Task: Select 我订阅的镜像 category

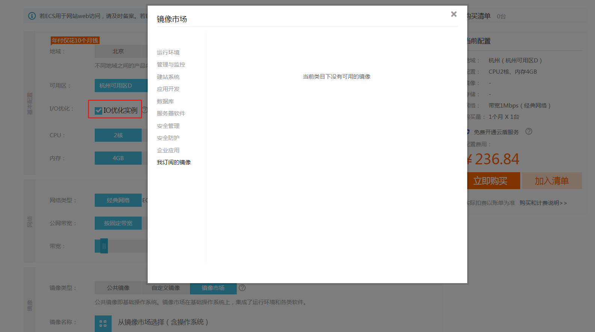Action: click(174, 162)
